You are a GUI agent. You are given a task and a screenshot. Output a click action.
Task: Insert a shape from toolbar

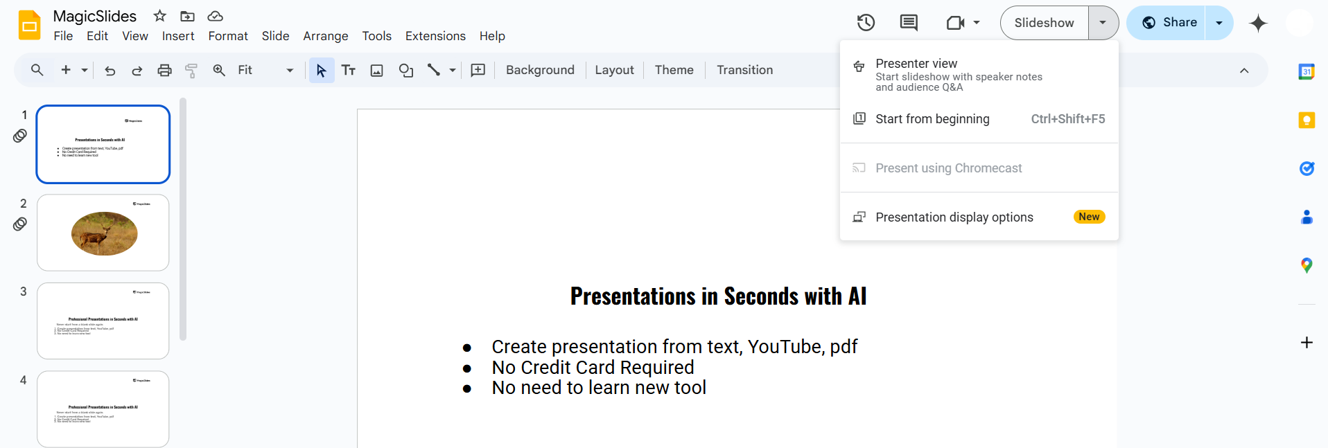(x=406, y=70)
